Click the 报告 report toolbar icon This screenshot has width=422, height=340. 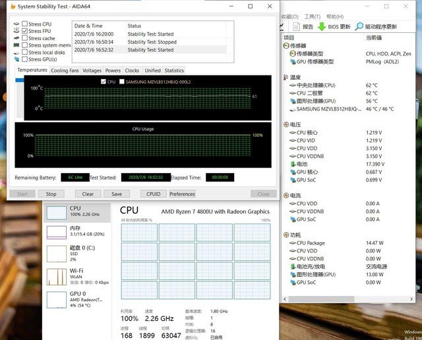pyautogui.click(x=296, y=26)
